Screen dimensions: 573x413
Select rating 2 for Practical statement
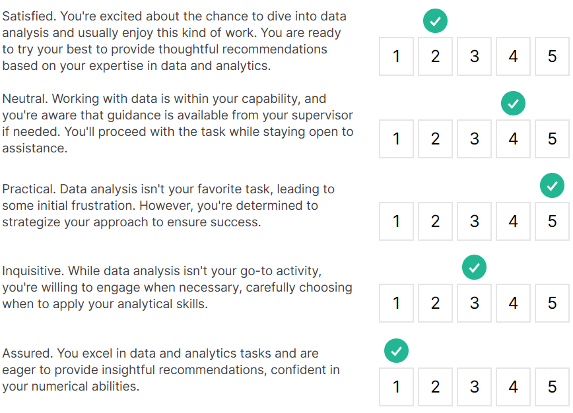click(x=435, y=222)
